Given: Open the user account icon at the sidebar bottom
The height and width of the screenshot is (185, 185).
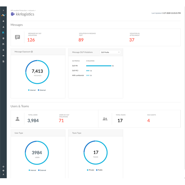Looking at the screenshot, I should [3, 174].
